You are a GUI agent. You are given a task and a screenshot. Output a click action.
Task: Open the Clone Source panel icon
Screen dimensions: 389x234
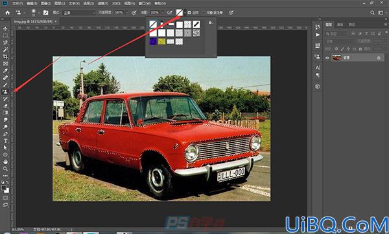318,56
